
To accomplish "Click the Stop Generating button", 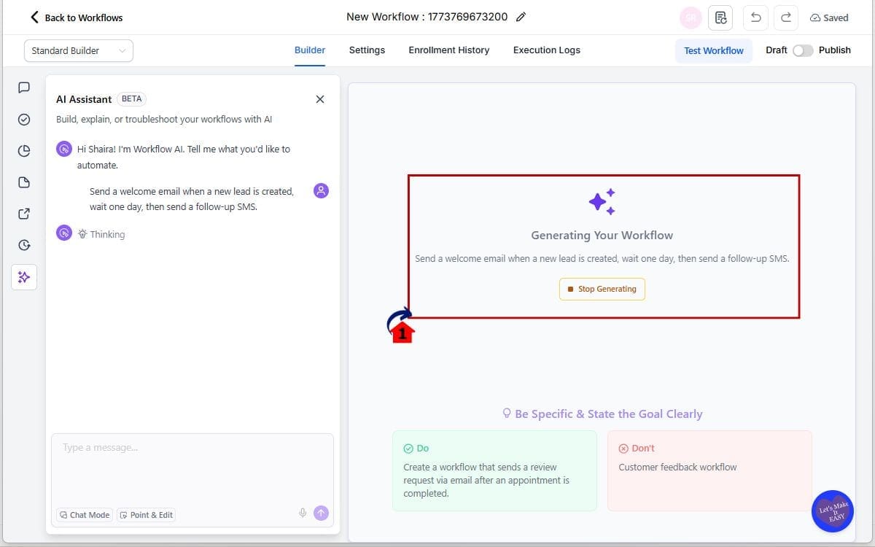I will point(602,289).
